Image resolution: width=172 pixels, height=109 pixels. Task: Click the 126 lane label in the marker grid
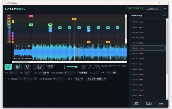coord(9,19)
